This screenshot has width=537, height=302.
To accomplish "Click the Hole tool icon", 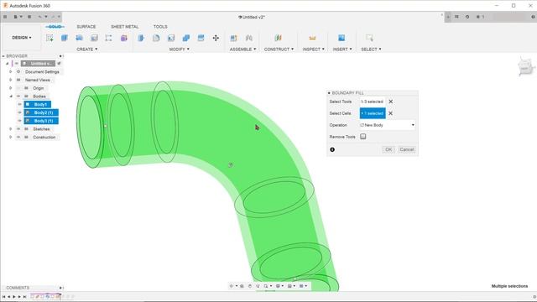I will click(94, 38).
